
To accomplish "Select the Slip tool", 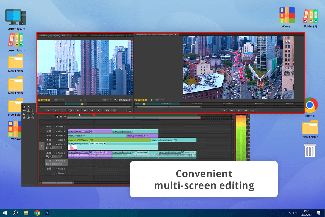I will (x=28, y=114).
